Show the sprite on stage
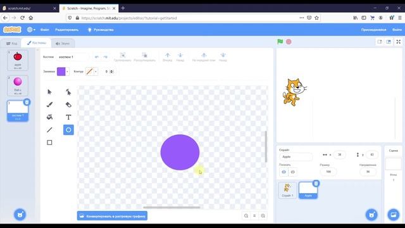 [x=283, y=172]
